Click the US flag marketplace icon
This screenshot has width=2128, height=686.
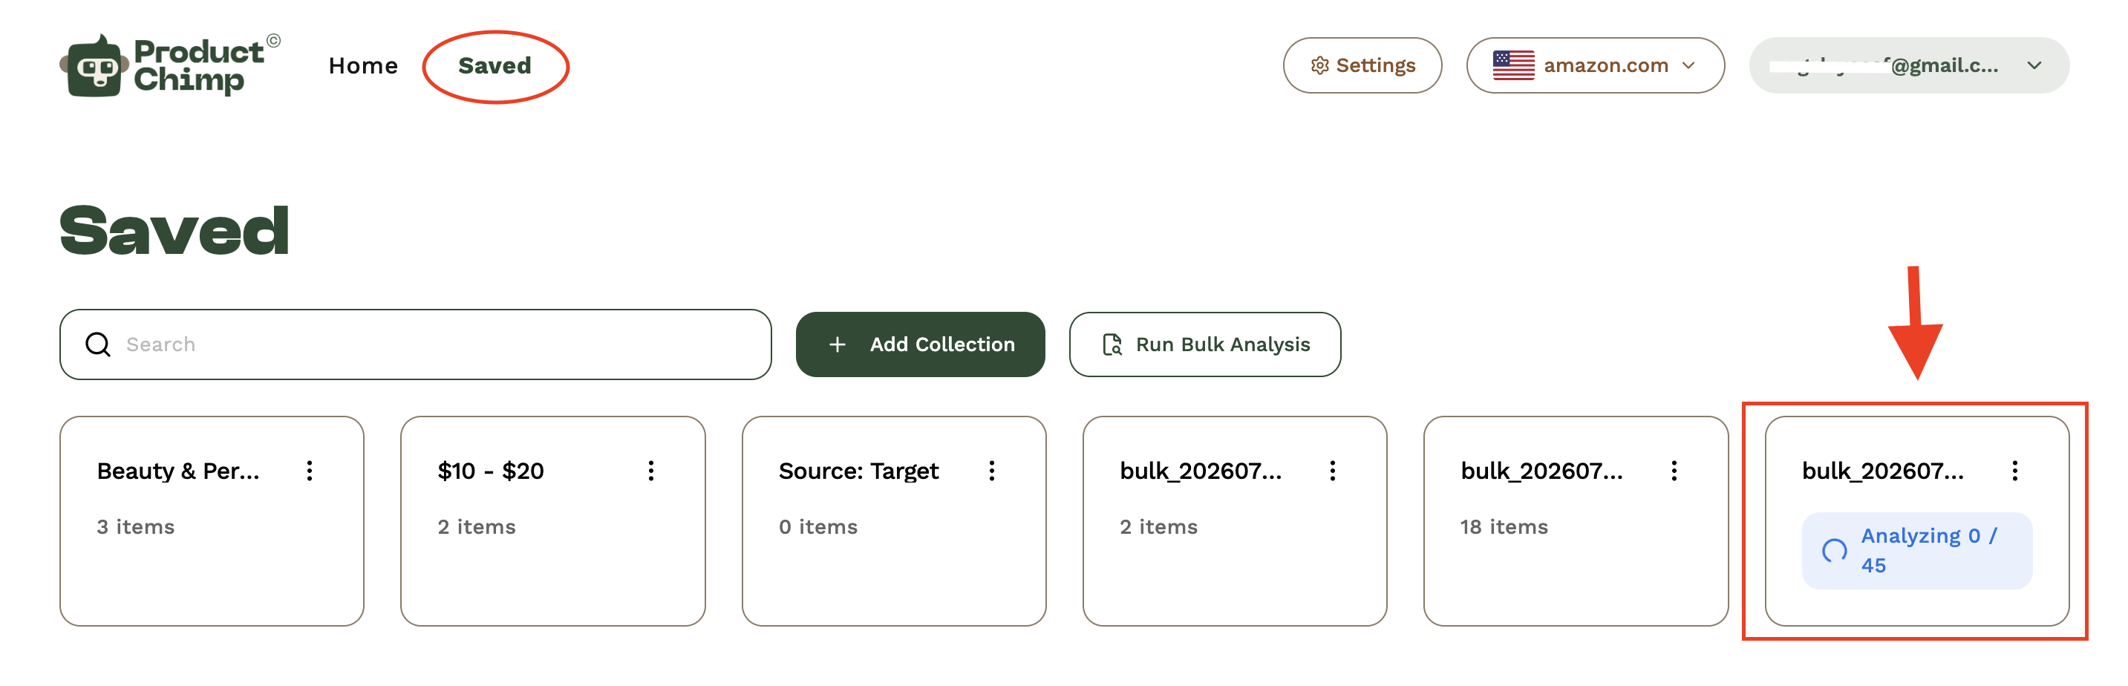pyautogui.click(x=1513, y=65)
